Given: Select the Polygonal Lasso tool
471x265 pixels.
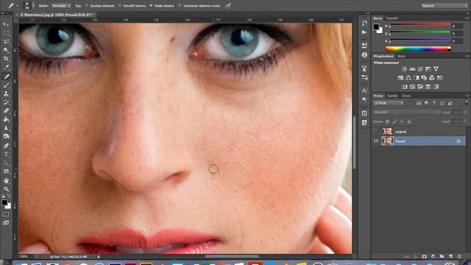Looking at the screenshot, I should pyautogui.click(x=6, y=41).
